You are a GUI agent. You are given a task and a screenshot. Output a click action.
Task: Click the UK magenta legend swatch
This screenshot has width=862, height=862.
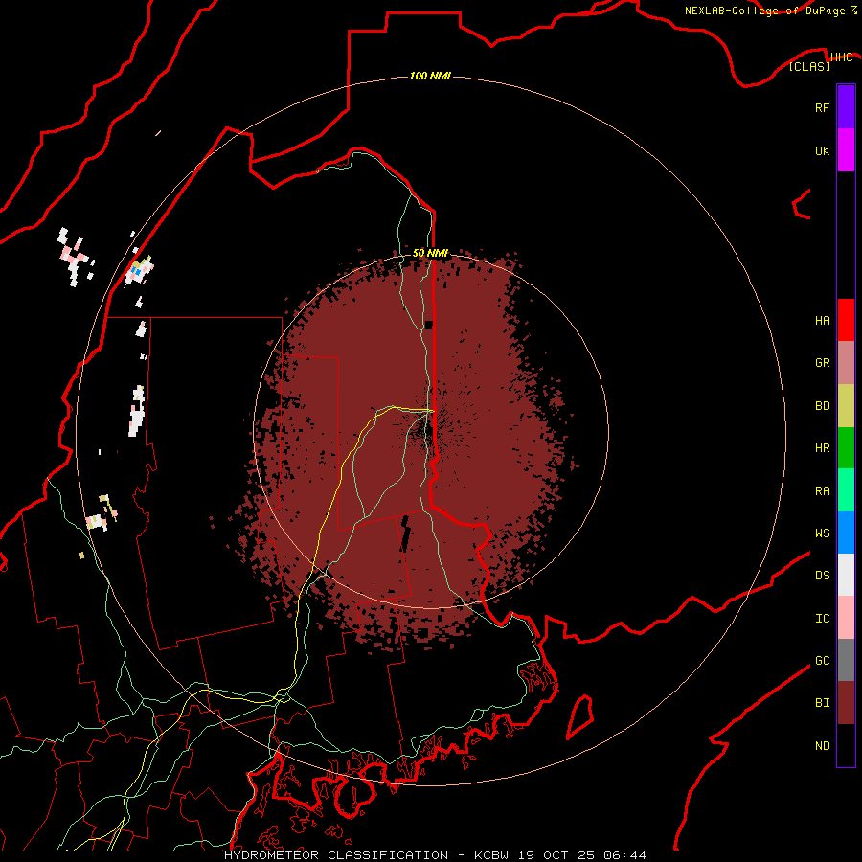(846, 150)
